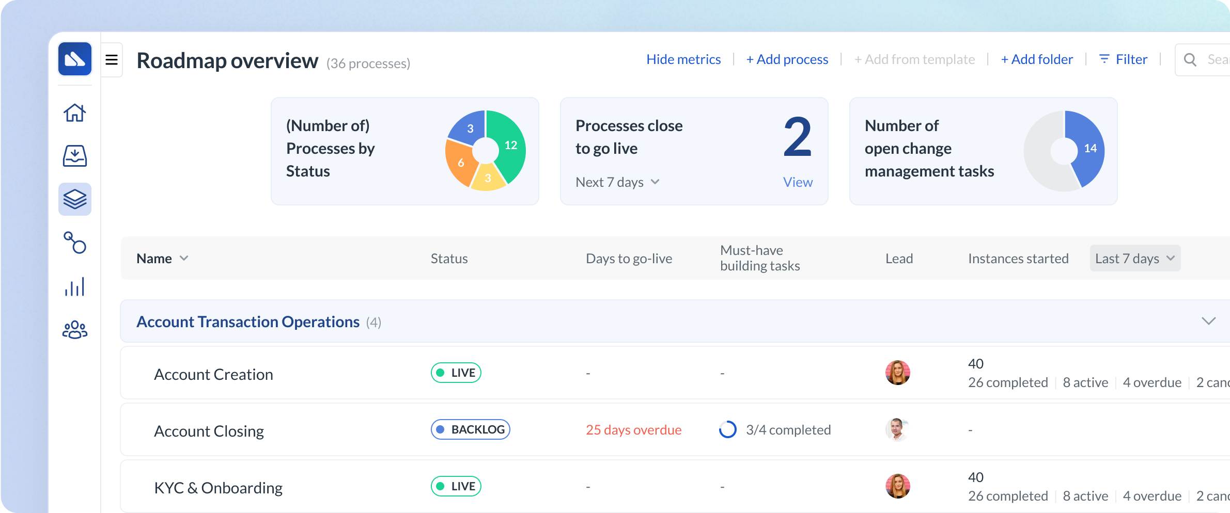Click the search magnifier icon

point(1190,60)
